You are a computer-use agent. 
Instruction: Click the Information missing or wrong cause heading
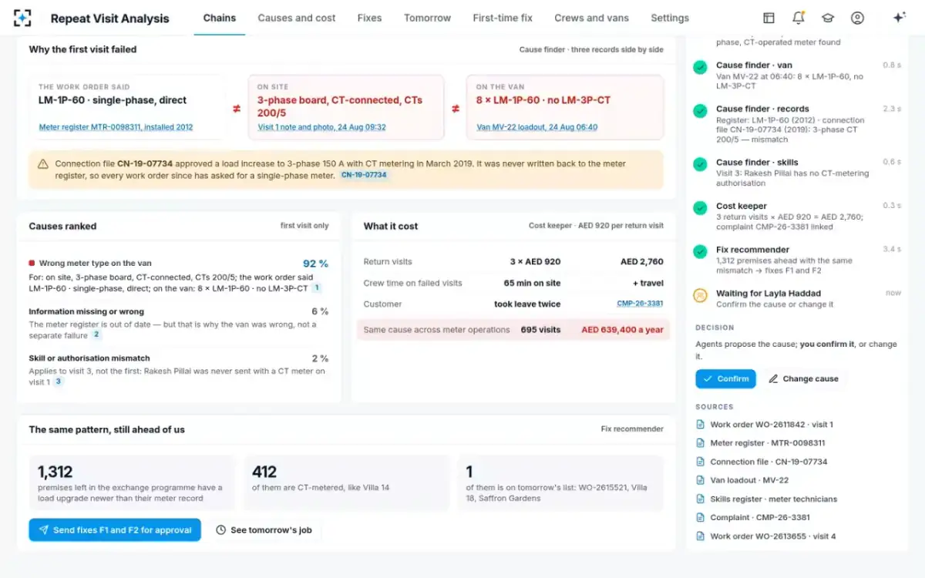pos(86,311)
